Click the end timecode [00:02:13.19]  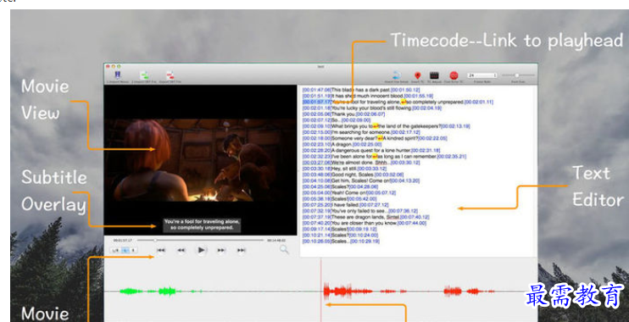[x=456, y=126]
